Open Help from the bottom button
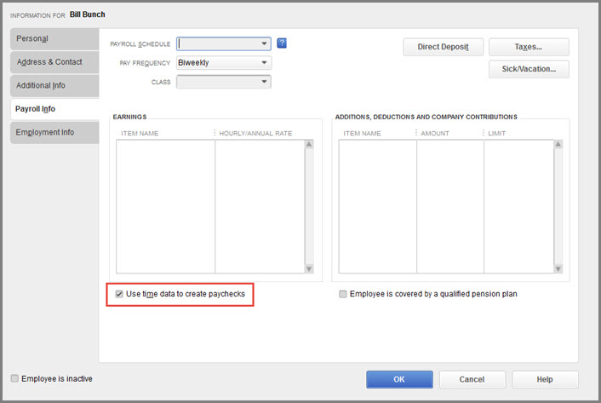The width and height of the screenshot is (601, 403). 545,379
